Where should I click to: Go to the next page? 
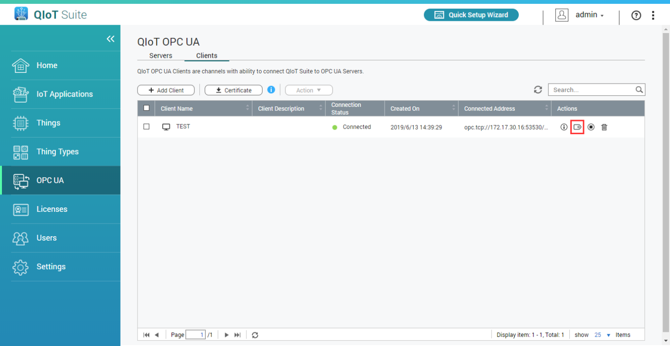coord(227,335)
